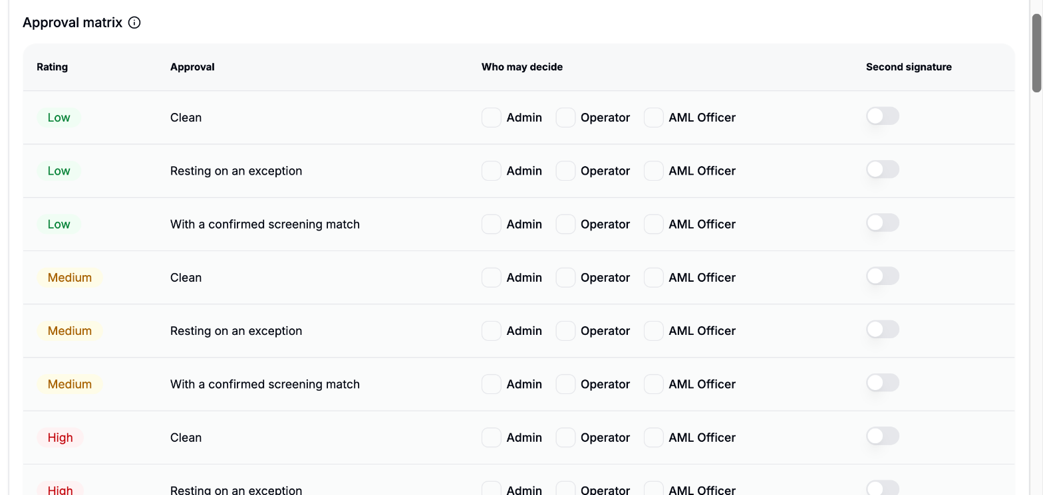Select AML Officer for Low Clean approval
The width and height of the screenshot is (1043, 495).
pyautogui.click(x=654, y=118)
